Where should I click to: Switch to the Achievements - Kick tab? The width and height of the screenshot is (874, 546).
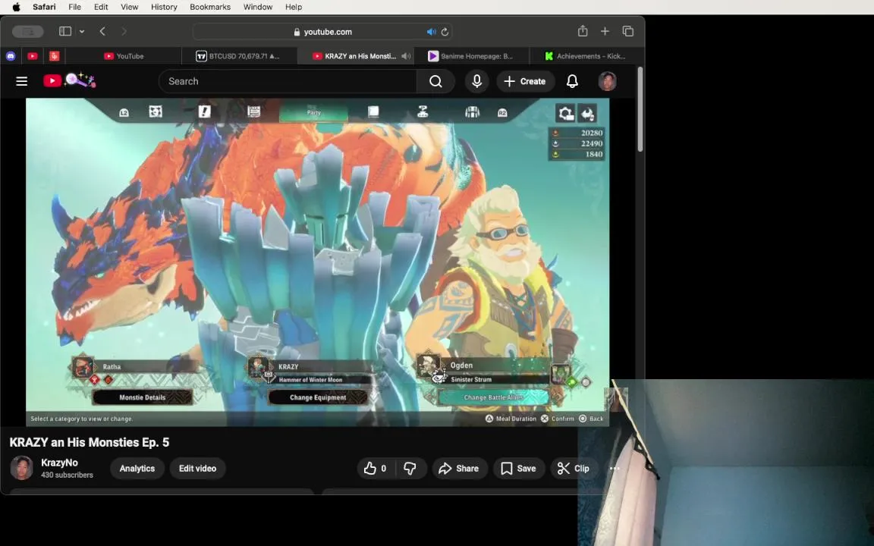pos(586,55)
